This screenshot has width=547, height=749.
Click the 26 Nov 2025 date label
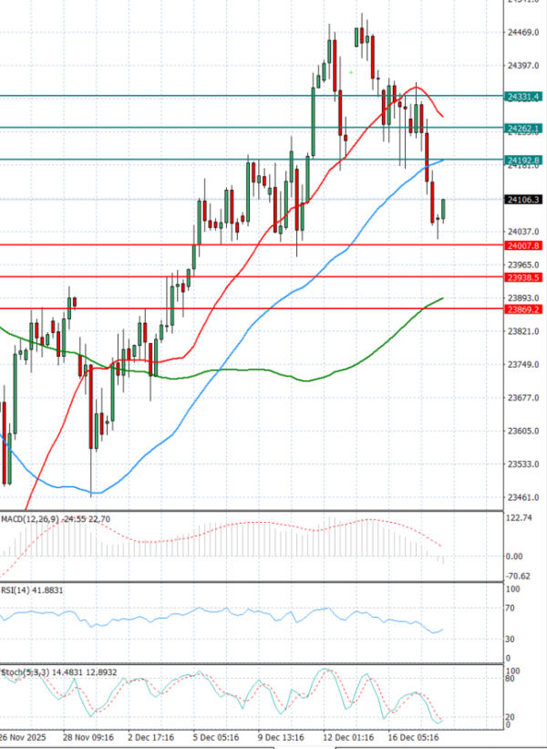[23, 736]
